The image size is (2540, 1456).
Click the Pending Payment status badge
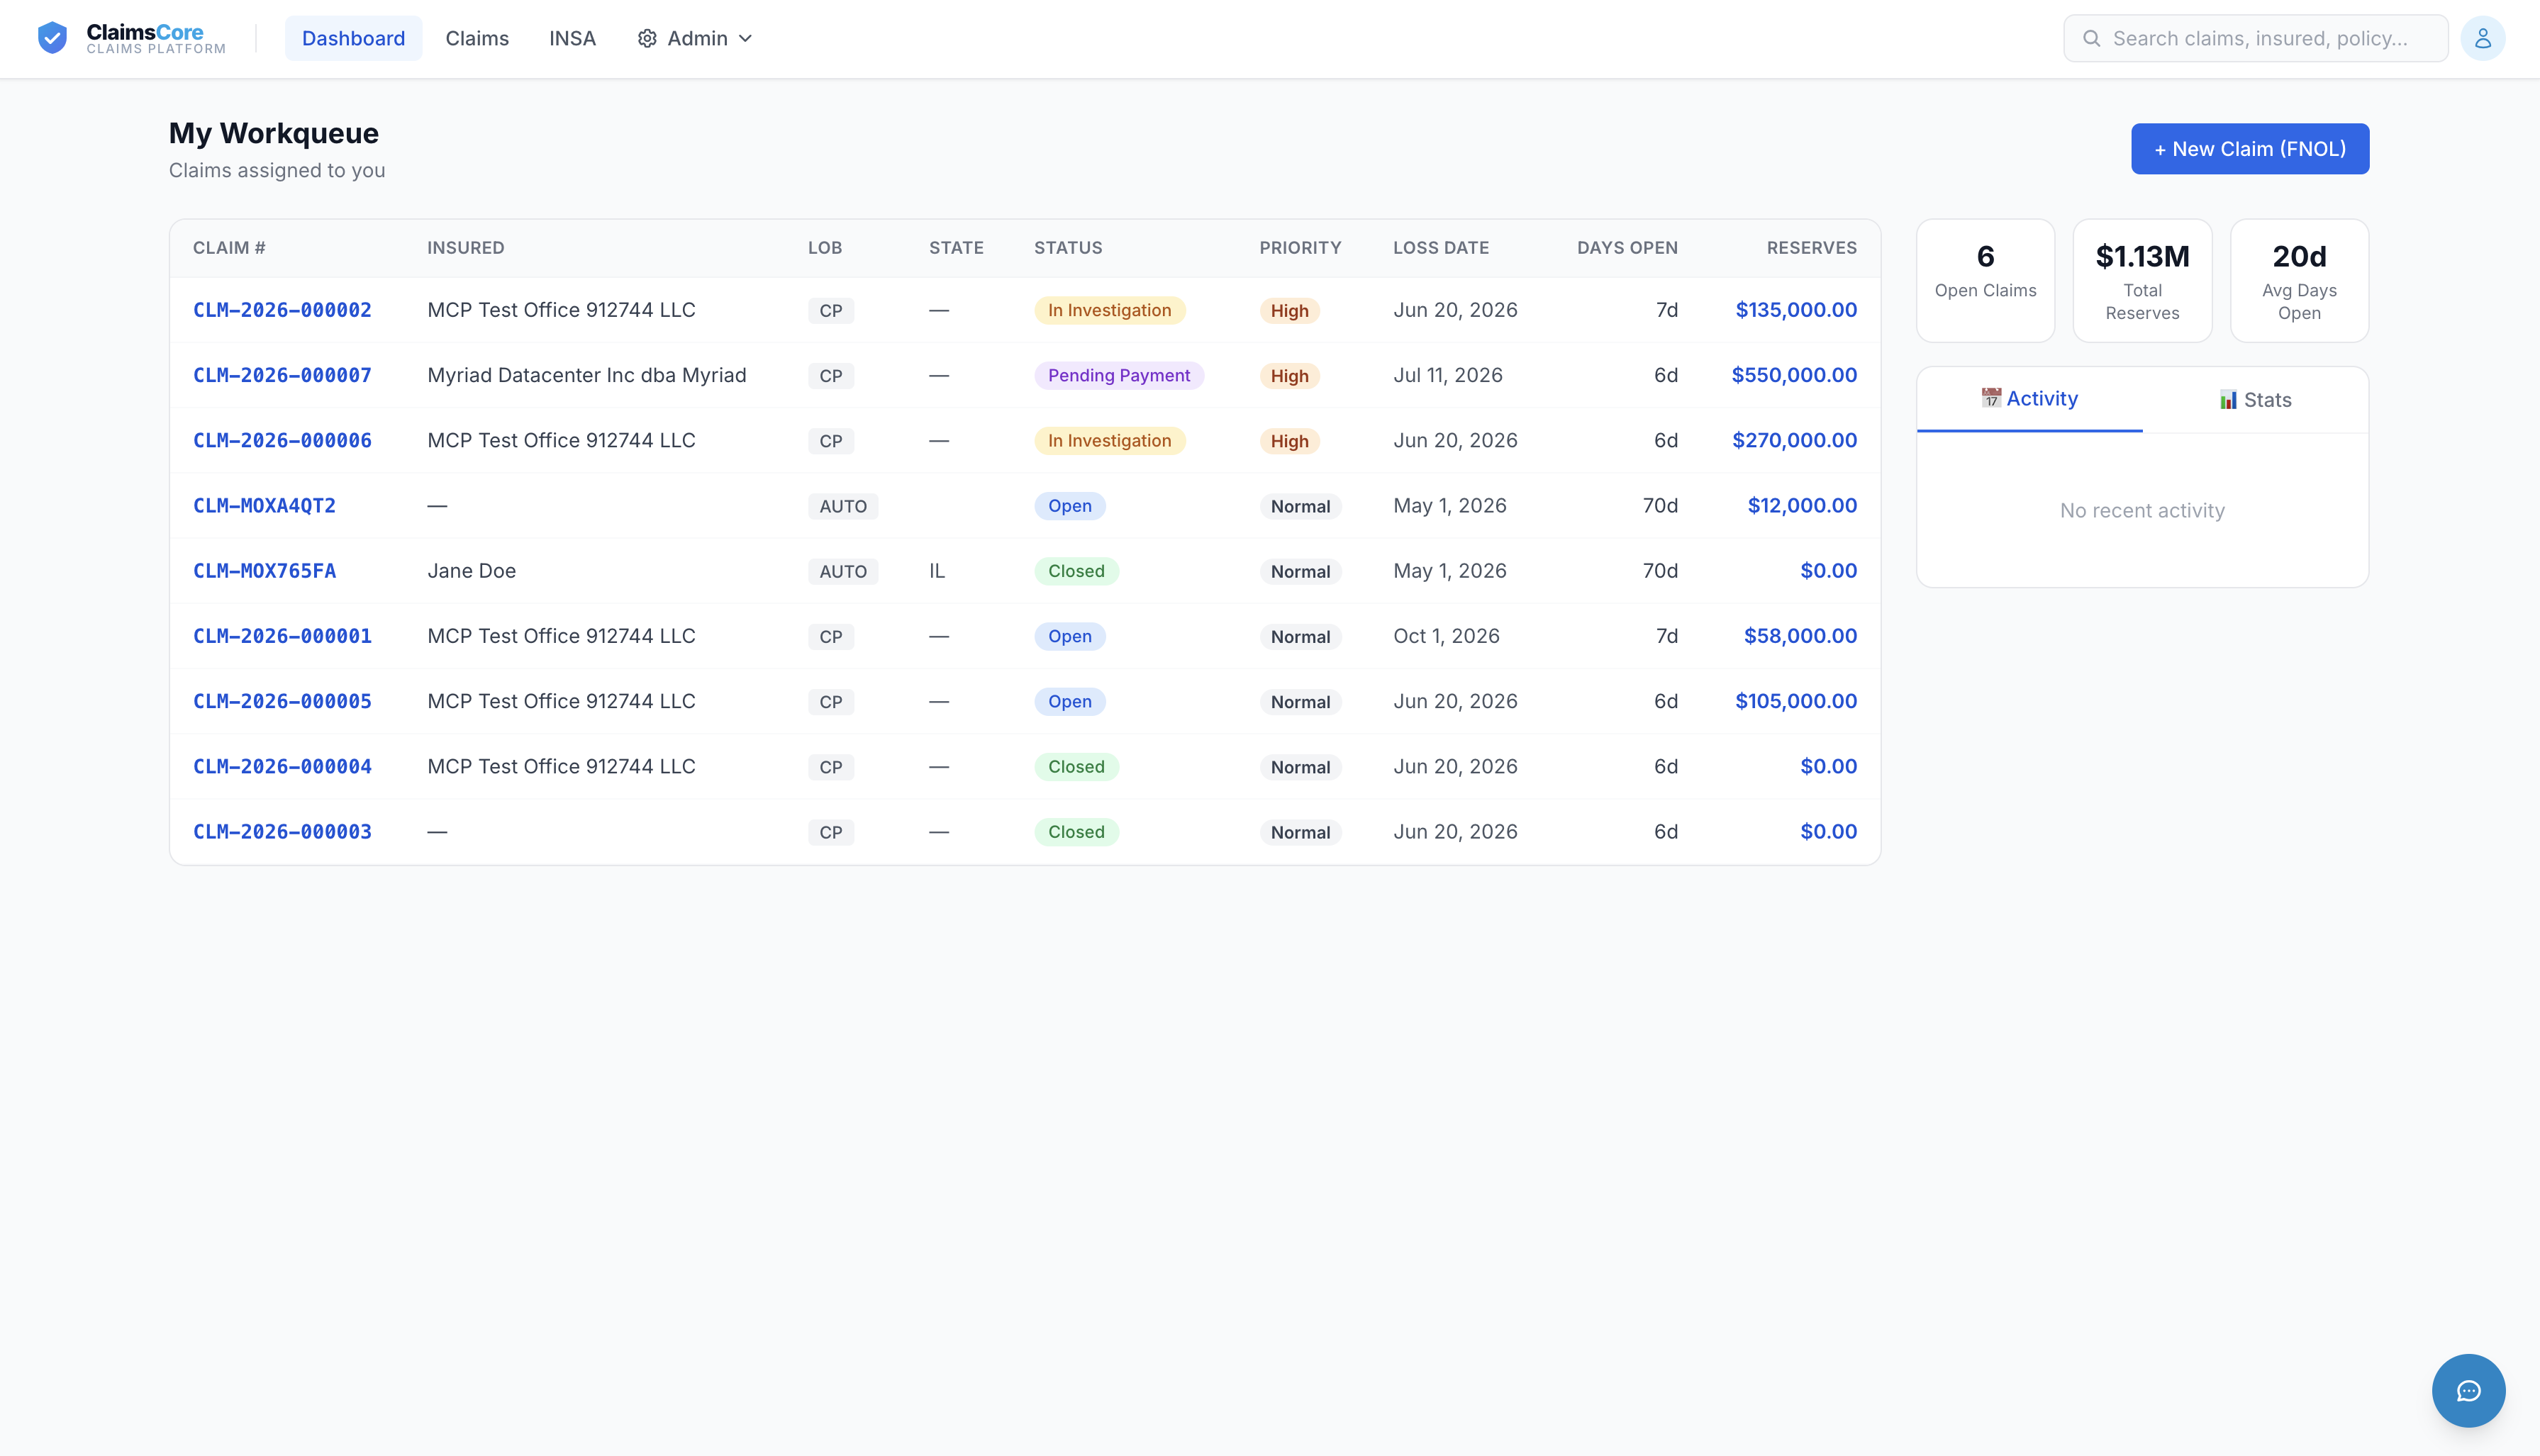[x=1119, y=375]
